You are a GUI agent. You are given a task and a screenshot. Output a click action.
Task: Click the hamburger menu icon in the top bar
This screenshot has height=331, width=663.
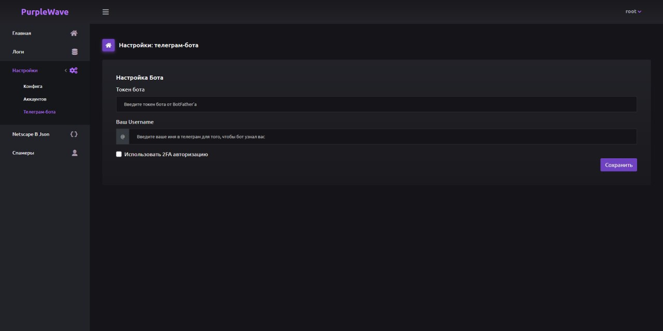(x=106, y=12)
